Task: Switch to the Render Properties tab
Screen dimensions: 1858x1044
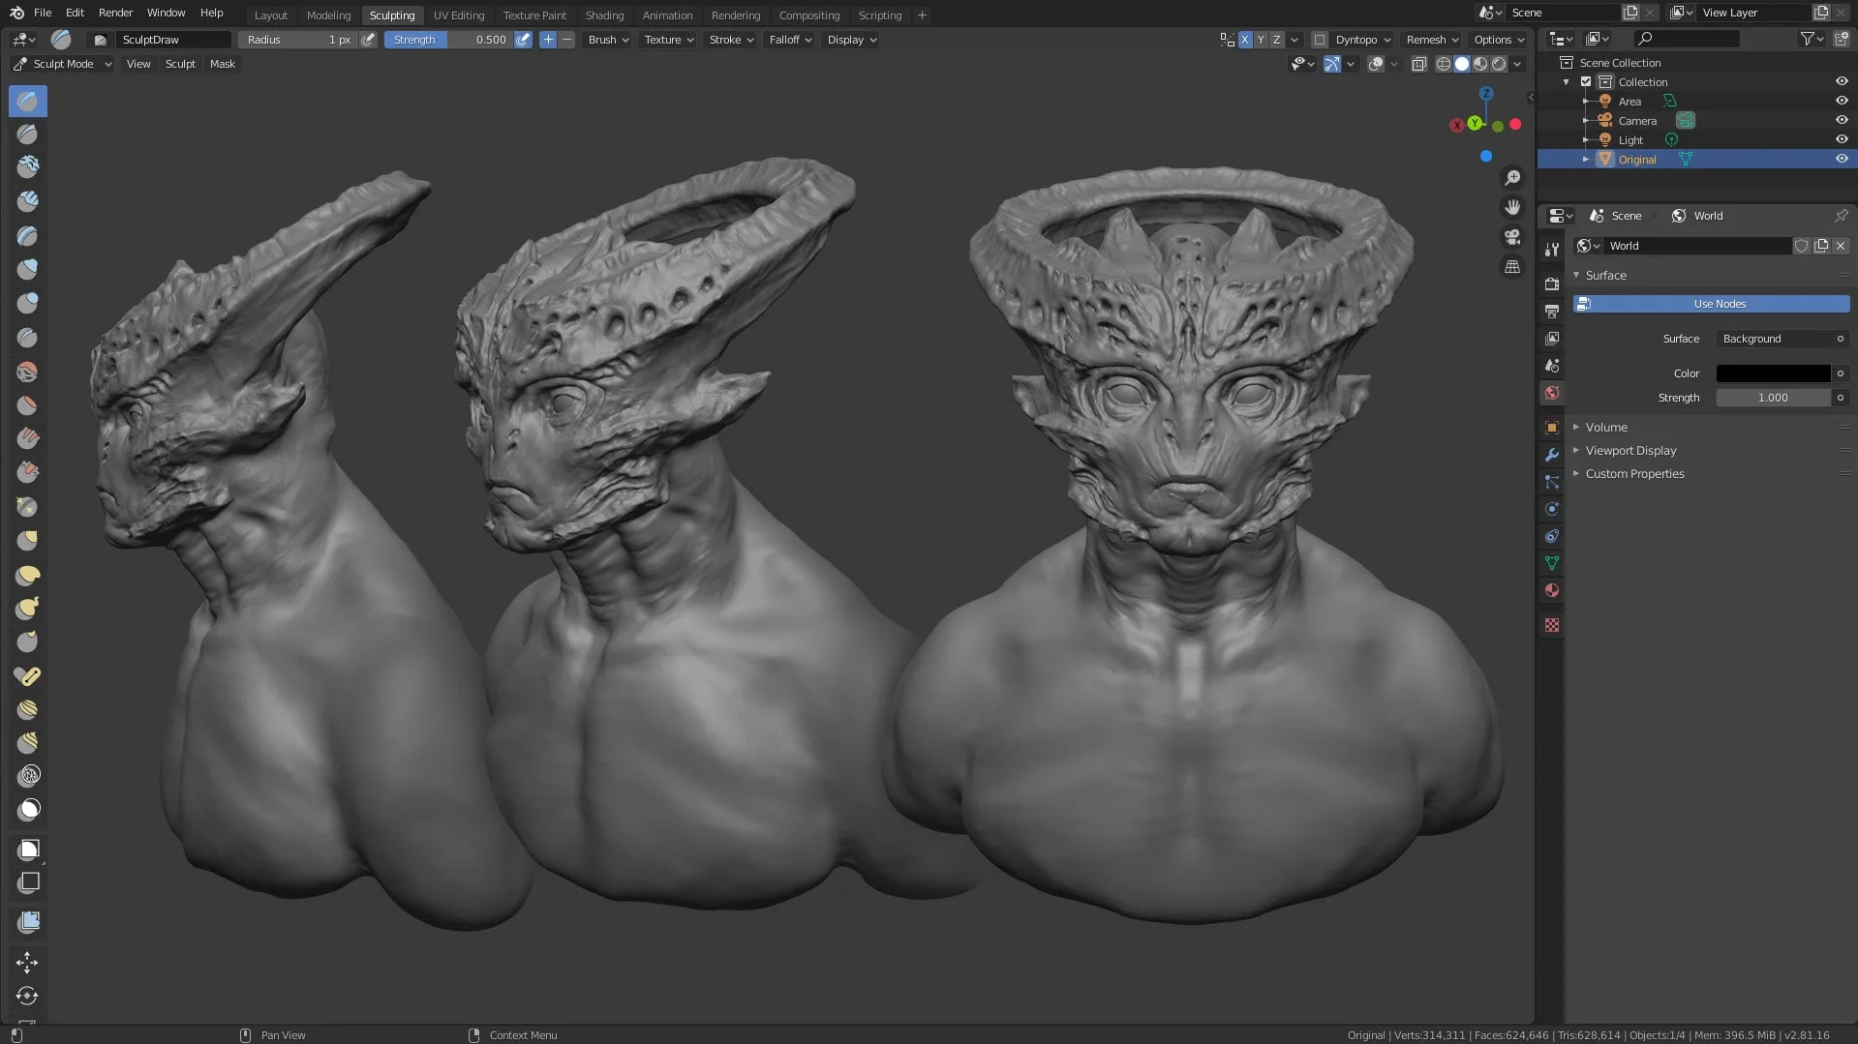Action: [x=1551, y=283]
